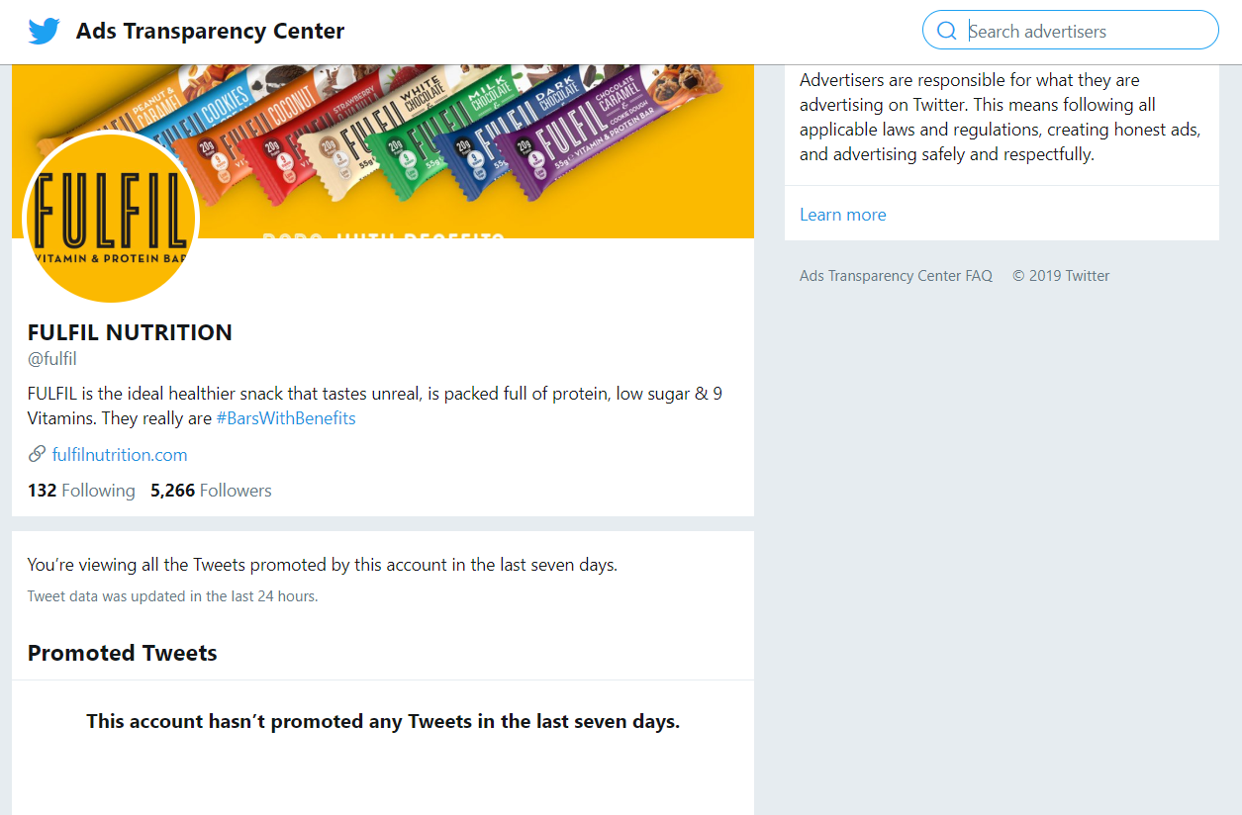
Task: Open the Ads Transparency Center FAQ
Action: [x=896, y=276]
